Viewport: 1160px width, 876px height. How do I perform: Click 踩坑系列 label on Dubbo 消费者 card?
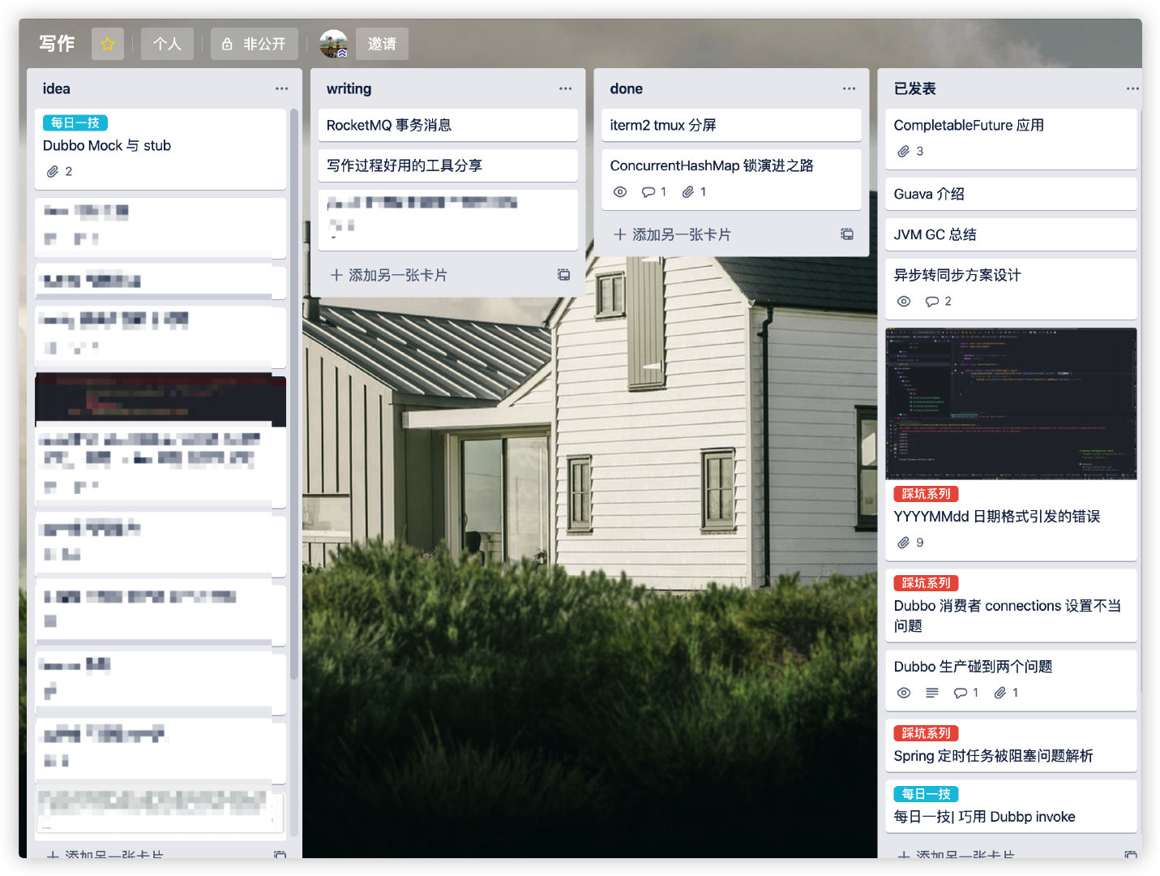(x=927, y=583)
